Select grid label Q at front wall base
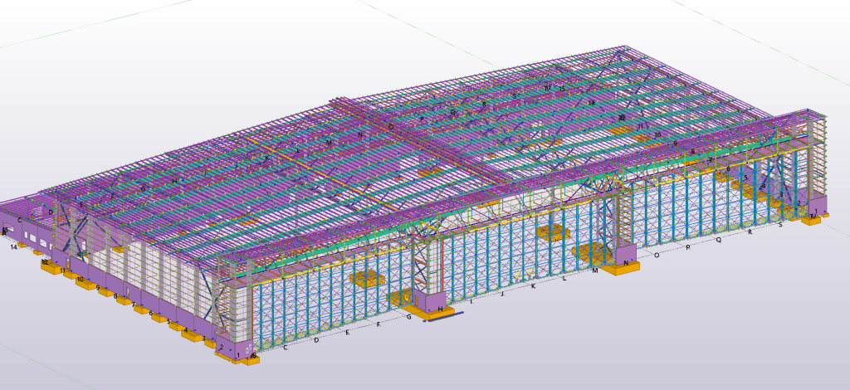850x390 pixels. pyautogui.click(x=718, y=239)
